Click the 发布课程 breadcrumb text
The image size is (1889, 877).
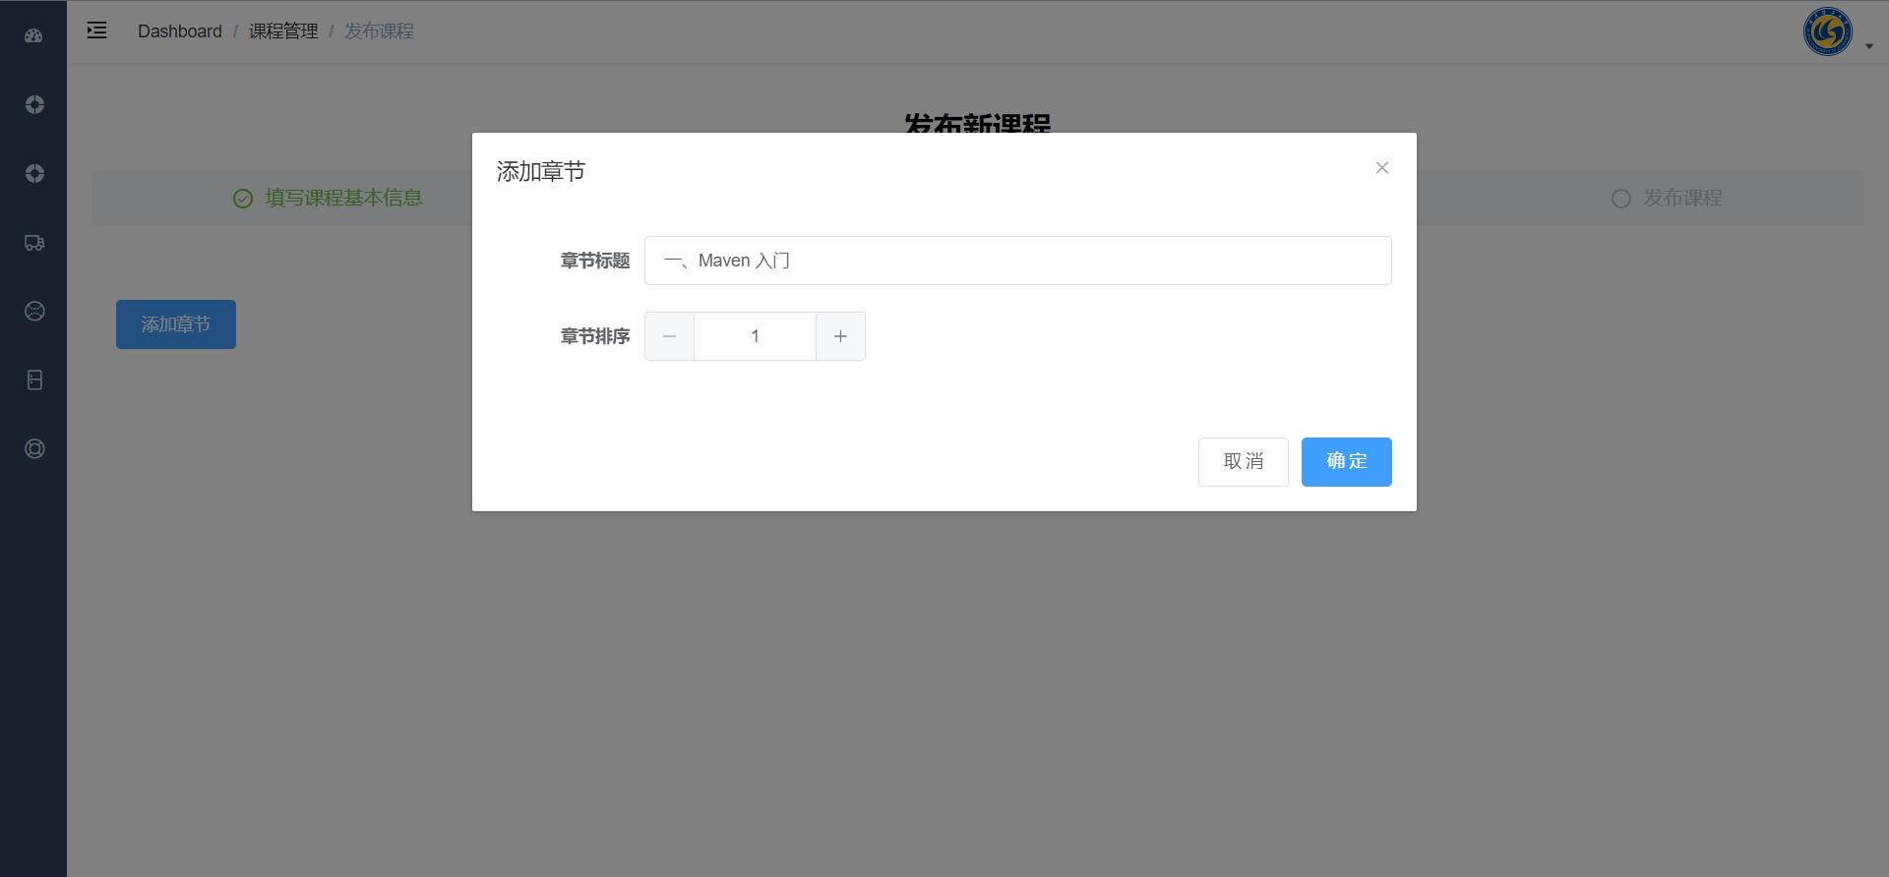pyautogui.click(x=379, y=31)
